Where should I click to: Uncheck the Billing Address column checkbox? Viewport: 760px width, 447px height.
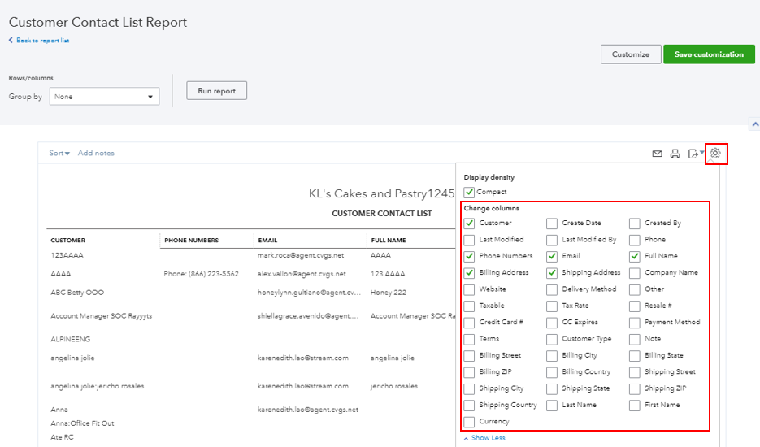(x=469, y=273)
